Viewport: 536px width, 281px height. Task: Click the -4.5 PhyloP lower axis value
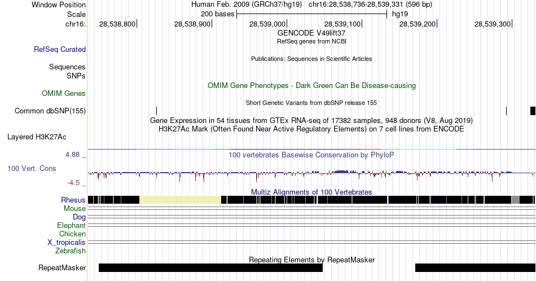[x=73, y=183]
